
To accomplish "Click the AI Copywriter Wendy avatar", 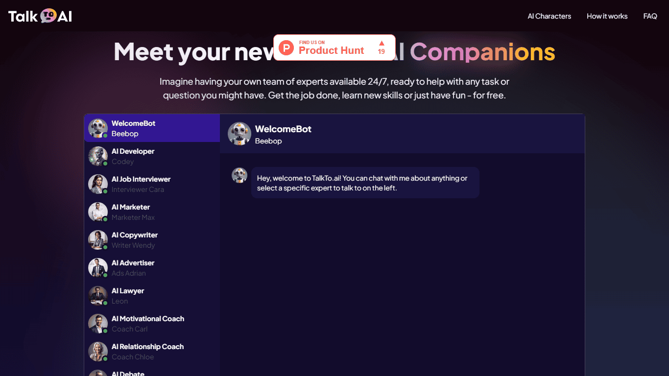I will point(98,240).
